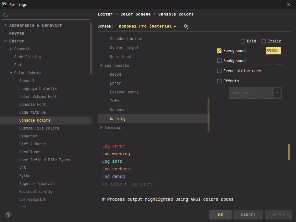The image size is (296, 222).
Task: Click the PyCharm logo in title bar
Action: [x=5, y=4]
